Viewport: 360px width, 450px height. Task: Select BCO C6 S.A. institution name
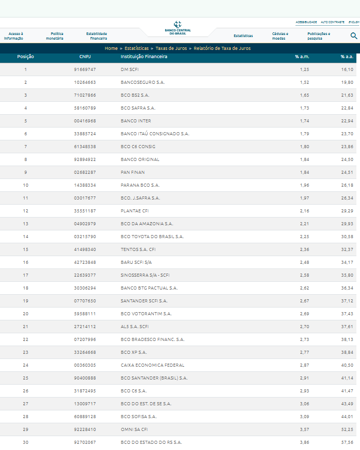click(x=134, y=391)
